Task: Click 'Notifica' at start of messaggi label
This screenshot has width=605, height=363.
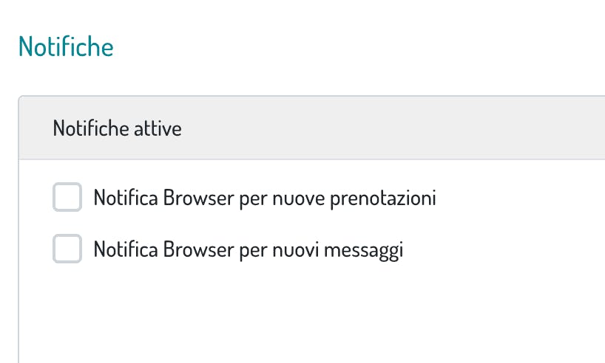Action: pyautogui.click(x=125, y=250)
